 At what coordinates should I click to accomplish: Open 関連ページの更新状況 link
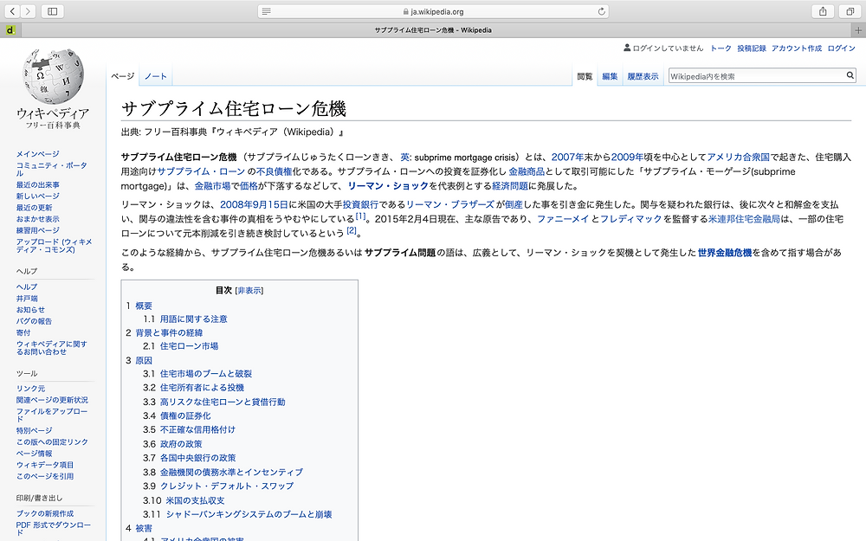click(52, 400)
